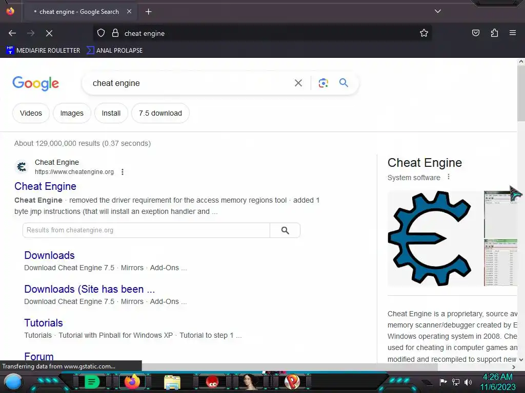The image size is (525, 393).
Task: Click the cheatengine.org site search magnifier button
Action: pos(285,230)
